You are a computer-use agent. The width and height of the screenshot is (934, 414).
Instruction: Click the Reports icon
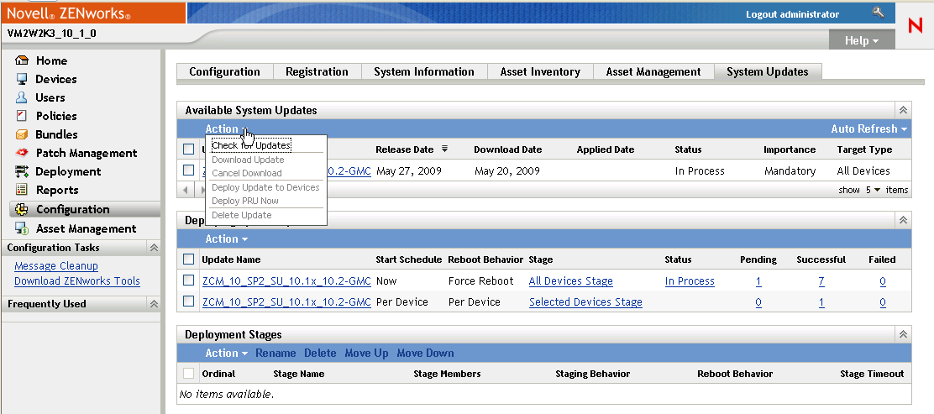[x=22, y=190]
